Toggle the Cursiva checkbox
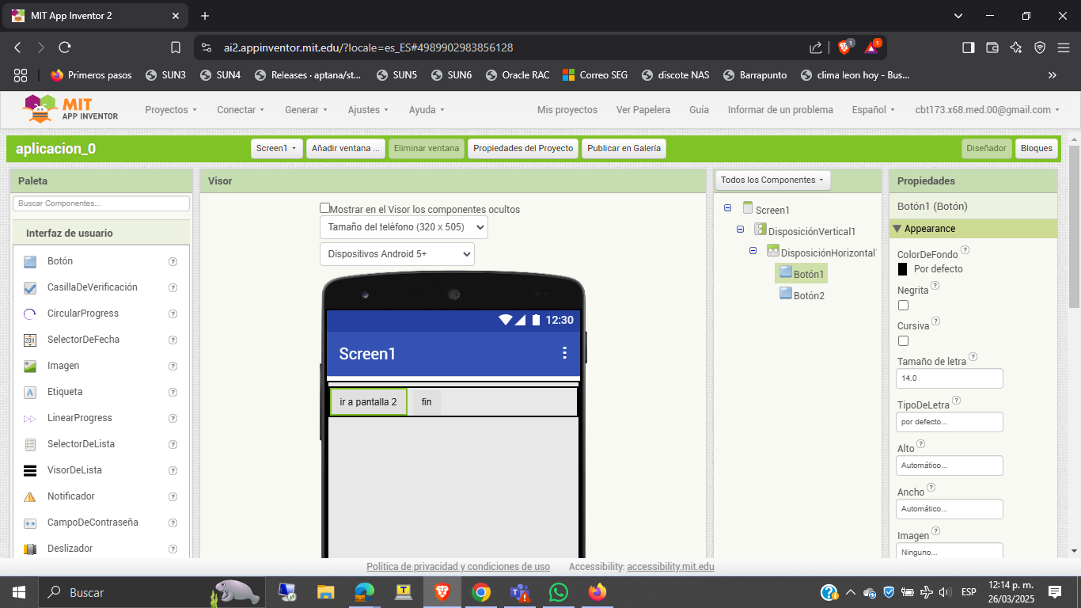This screenshot has height=608, width=1081. pos(903,340)
